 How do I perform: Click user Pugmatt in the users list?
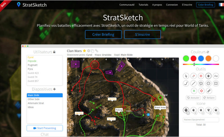tap(32, 65)
